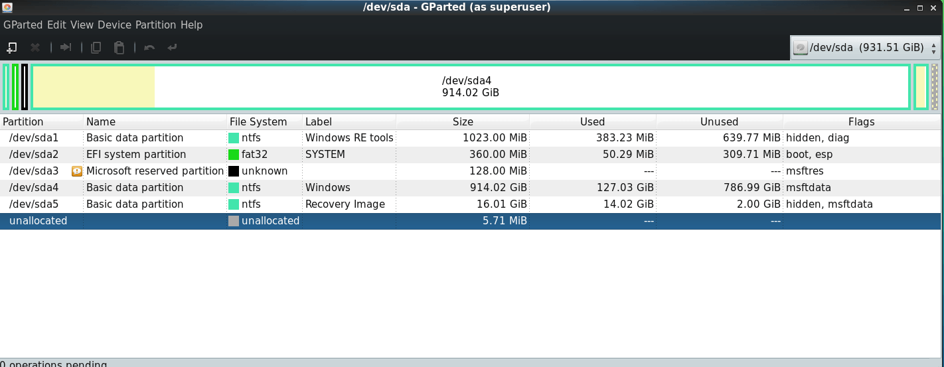
Task: Select the /dev/sda1 partition row
Action: (470, 138)
